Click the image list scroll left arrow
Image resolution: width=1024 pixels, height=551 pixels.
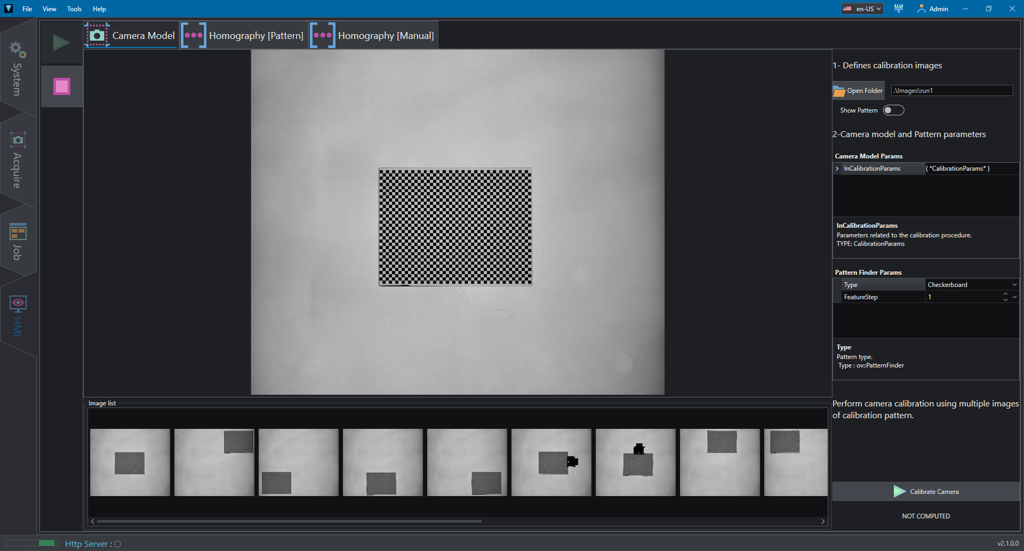tap(93, 521)
